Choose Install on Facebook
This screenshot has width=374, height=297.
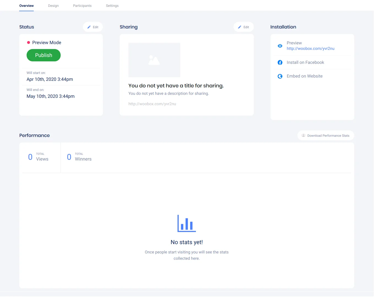(x=305, y=62)
